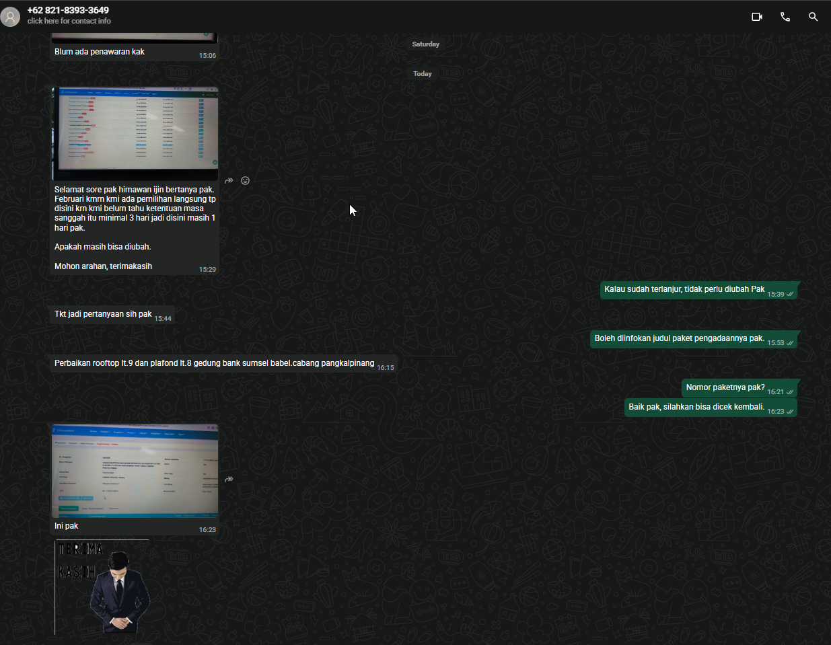Select the 'Nomor paketnya pak?' message

(x=739, y=388)
